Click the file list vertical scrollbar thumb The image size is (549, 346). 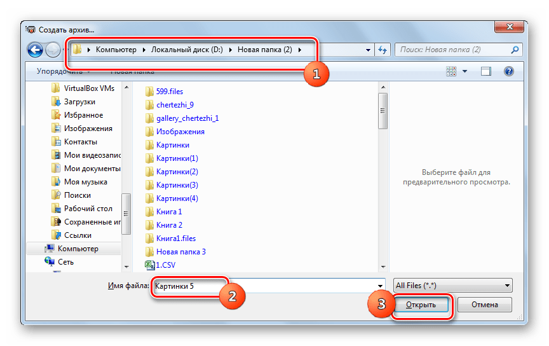(383, 111)
